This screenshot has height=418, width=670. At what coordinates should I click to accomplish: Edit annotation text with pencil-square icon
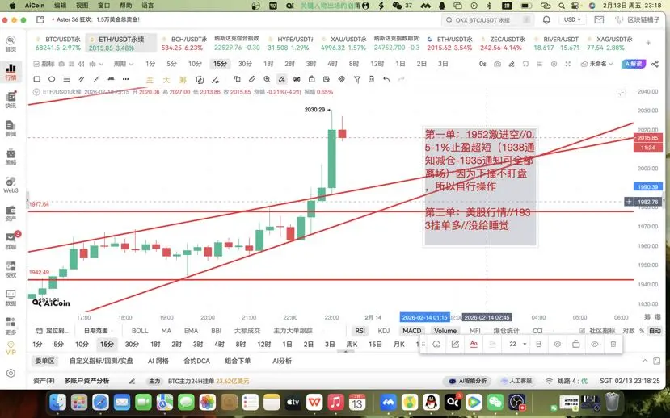click(455, 345)
